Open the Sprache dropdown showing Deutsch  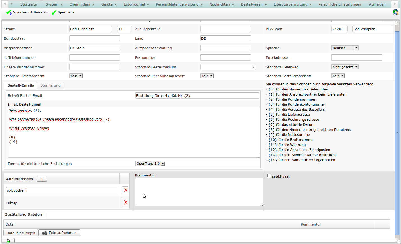pos(345,48)
